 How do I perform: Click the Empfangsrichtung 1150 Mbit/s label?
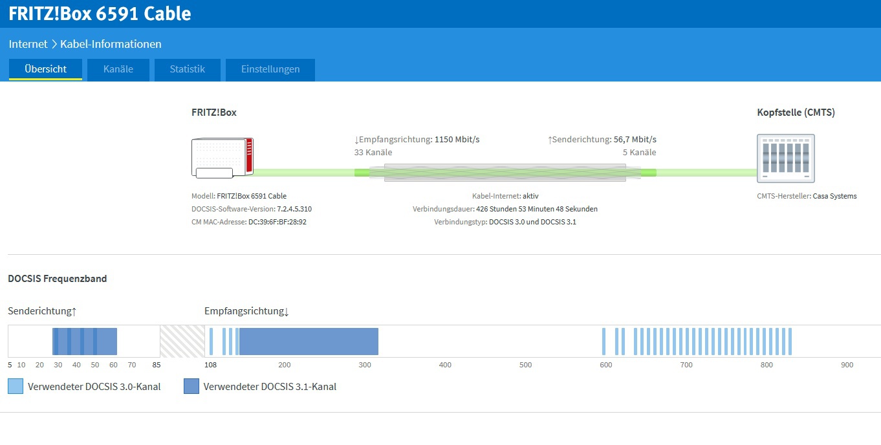417,139
